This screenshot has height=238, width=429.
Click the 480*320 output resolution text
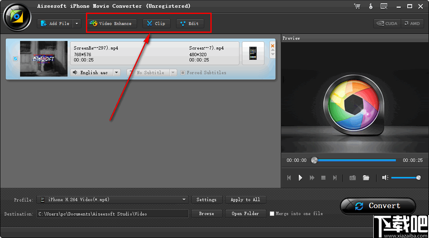pos(198,54)
